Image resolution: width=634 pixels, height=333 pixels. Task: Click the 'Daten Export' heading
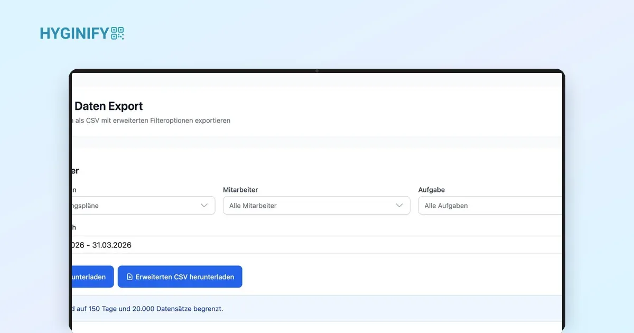click(x=109, y=106)
